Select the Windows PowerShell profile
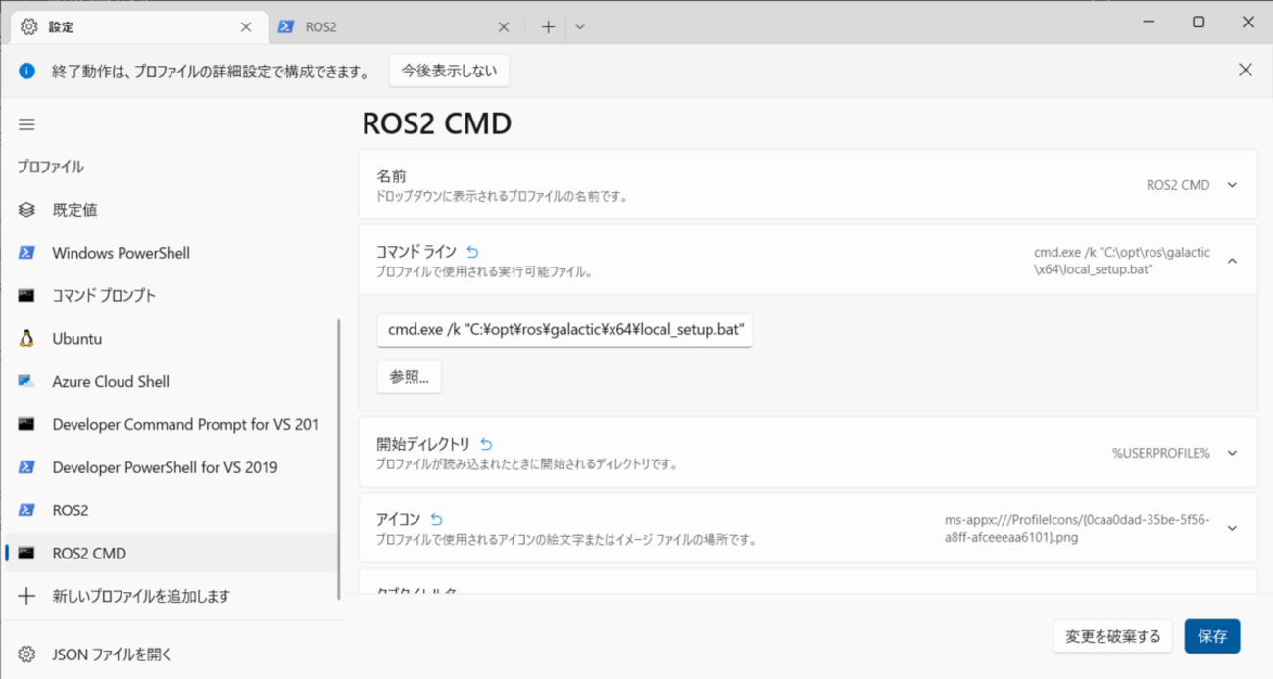 pyautogui.click(x=121, y=253)
